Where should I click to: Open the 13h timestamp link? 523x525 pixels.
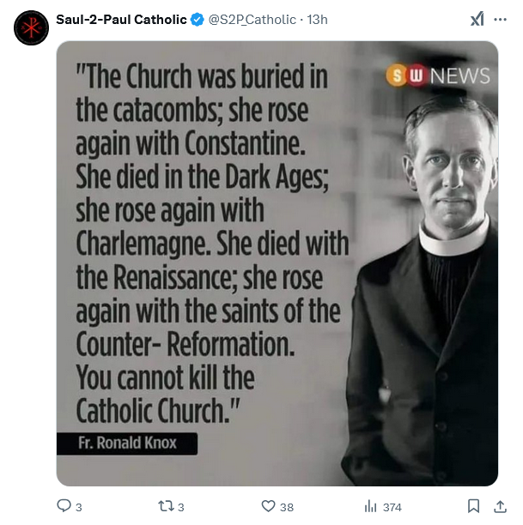[x=318, y=20]
